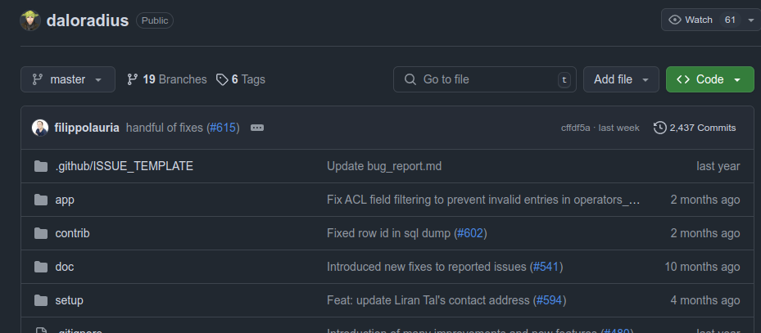Open the green Code dropdown button
Viewport: 761px width, 333px height.
(710, 79)
